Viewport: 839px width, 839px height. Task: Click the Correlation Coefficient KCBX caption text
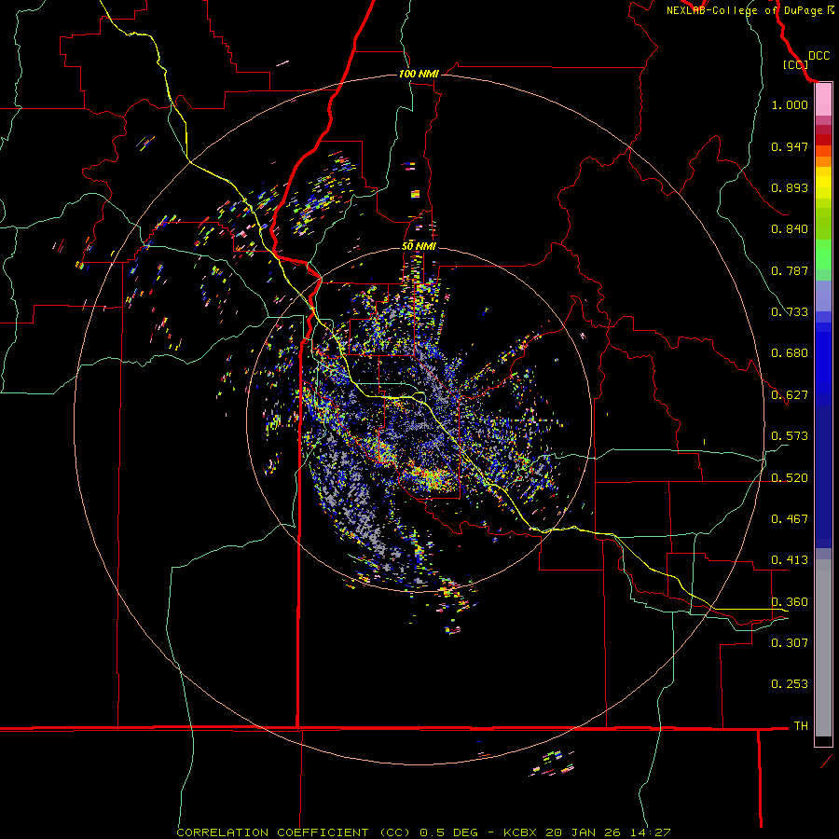423,832
